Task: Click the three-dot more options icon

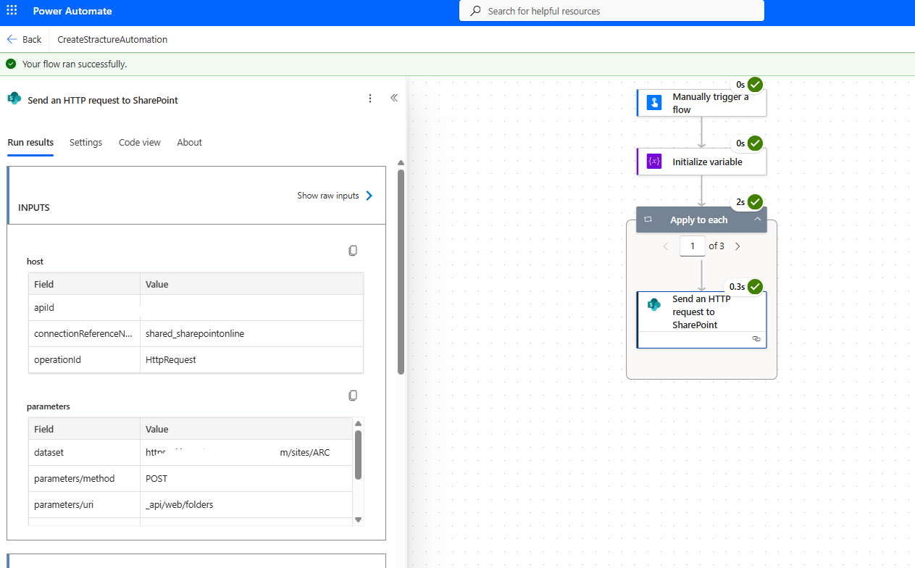Action: [x=370, y=99]
